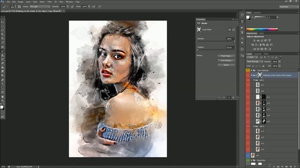Click the Feather value field

(x=230, y=47)
